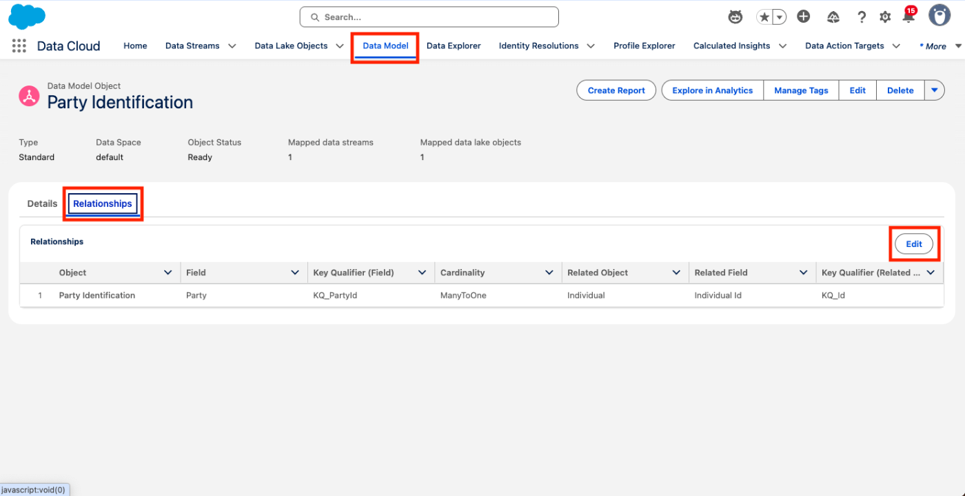This screenshot has height=496, width=965.
Task: Click the Favorites star icon
Action: tap(764, 17)
